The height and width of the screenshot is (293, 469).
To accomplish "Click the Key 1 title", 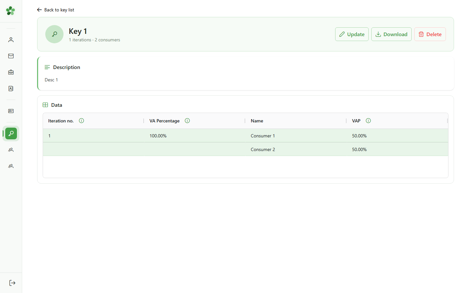I will 78,31.
